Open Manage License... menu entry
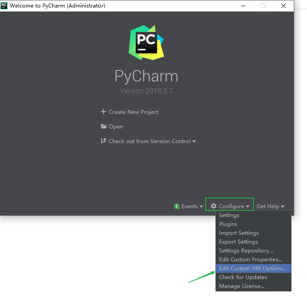Viewport: 307px width, 299px height. 253,286
